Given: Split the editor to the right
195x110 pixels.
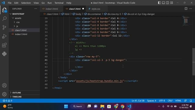Looking at the screenshot, I should click(x=186, y=9).
